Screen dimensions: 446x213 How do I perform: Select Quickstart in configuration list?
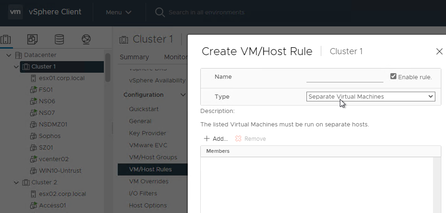pos(144,109)
